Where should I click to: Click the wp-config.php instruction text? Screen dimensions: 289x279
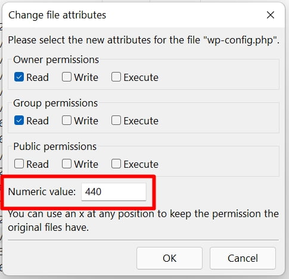[x=144, y=40]
